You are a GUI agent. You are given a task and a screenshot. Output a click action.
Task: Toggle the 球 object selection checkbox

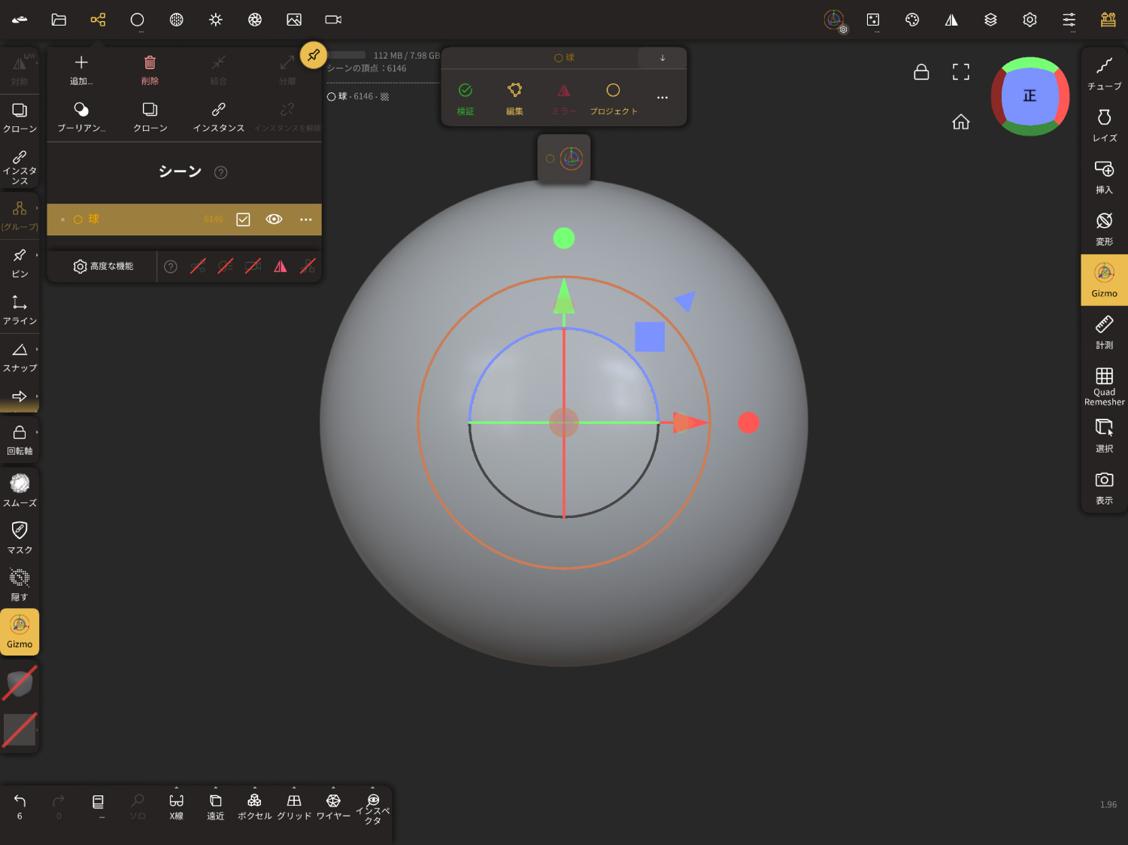pyautogui.click(x=243, y=220)
